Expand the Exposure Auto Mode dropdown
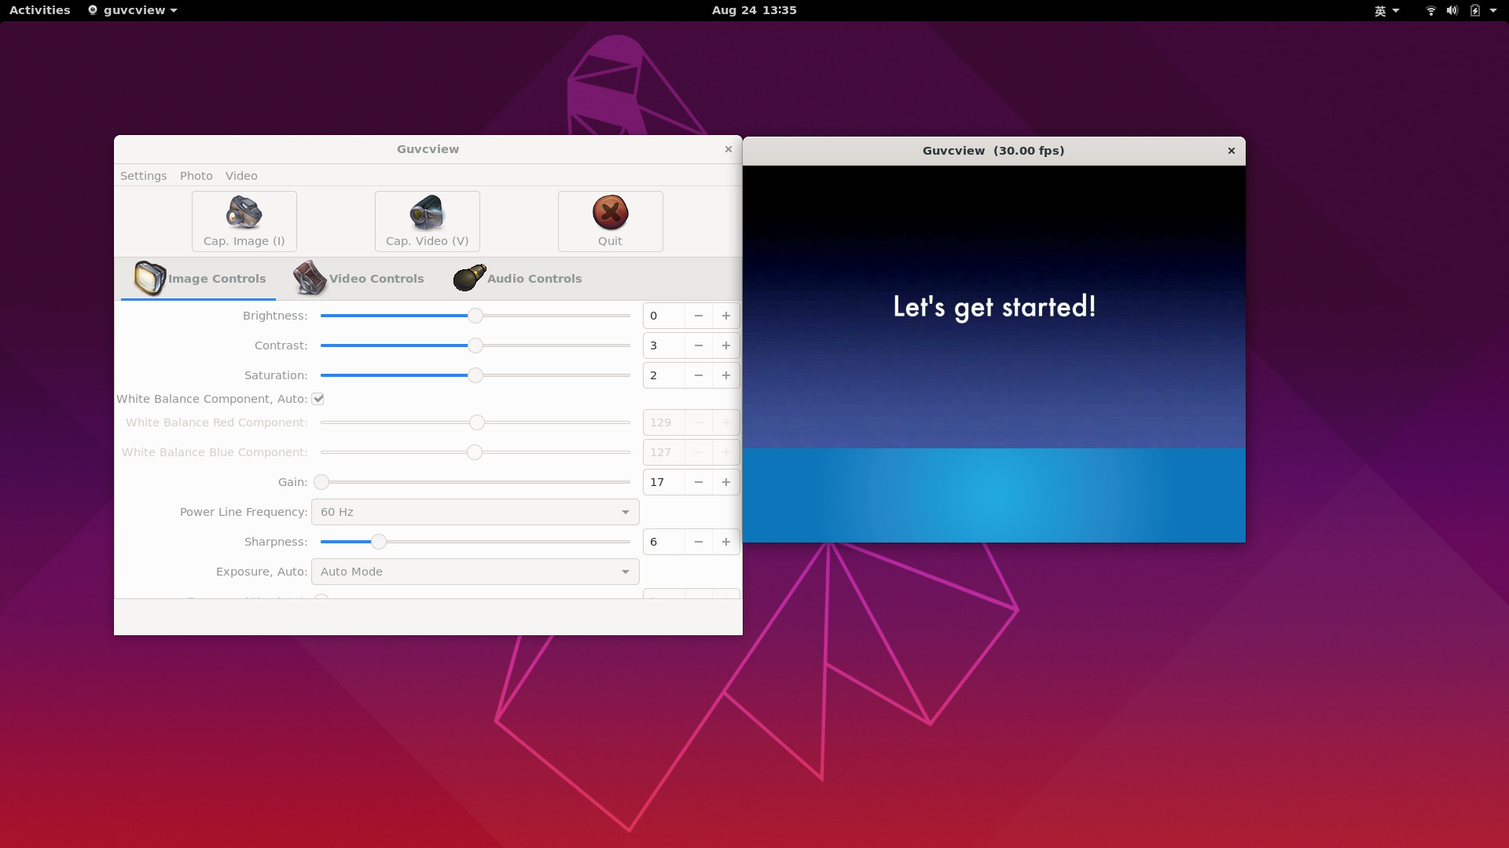Screen dimensions: 1509x848 pyautogui.click(x=475, y=572)
